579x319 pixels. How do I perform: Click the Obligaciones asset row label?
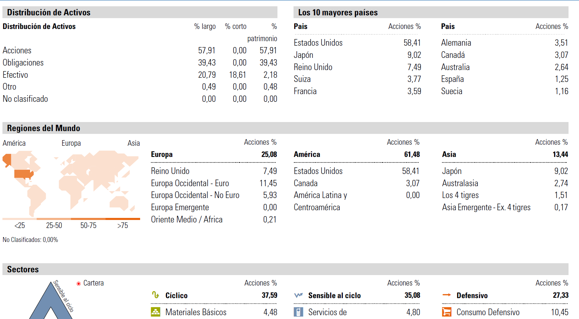(23, 63)
